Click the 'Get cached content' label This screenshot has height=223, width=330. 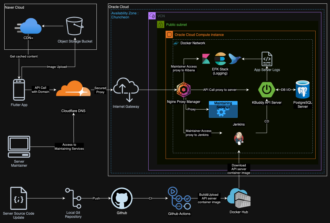pyautogui.click(x=24, y=56)
